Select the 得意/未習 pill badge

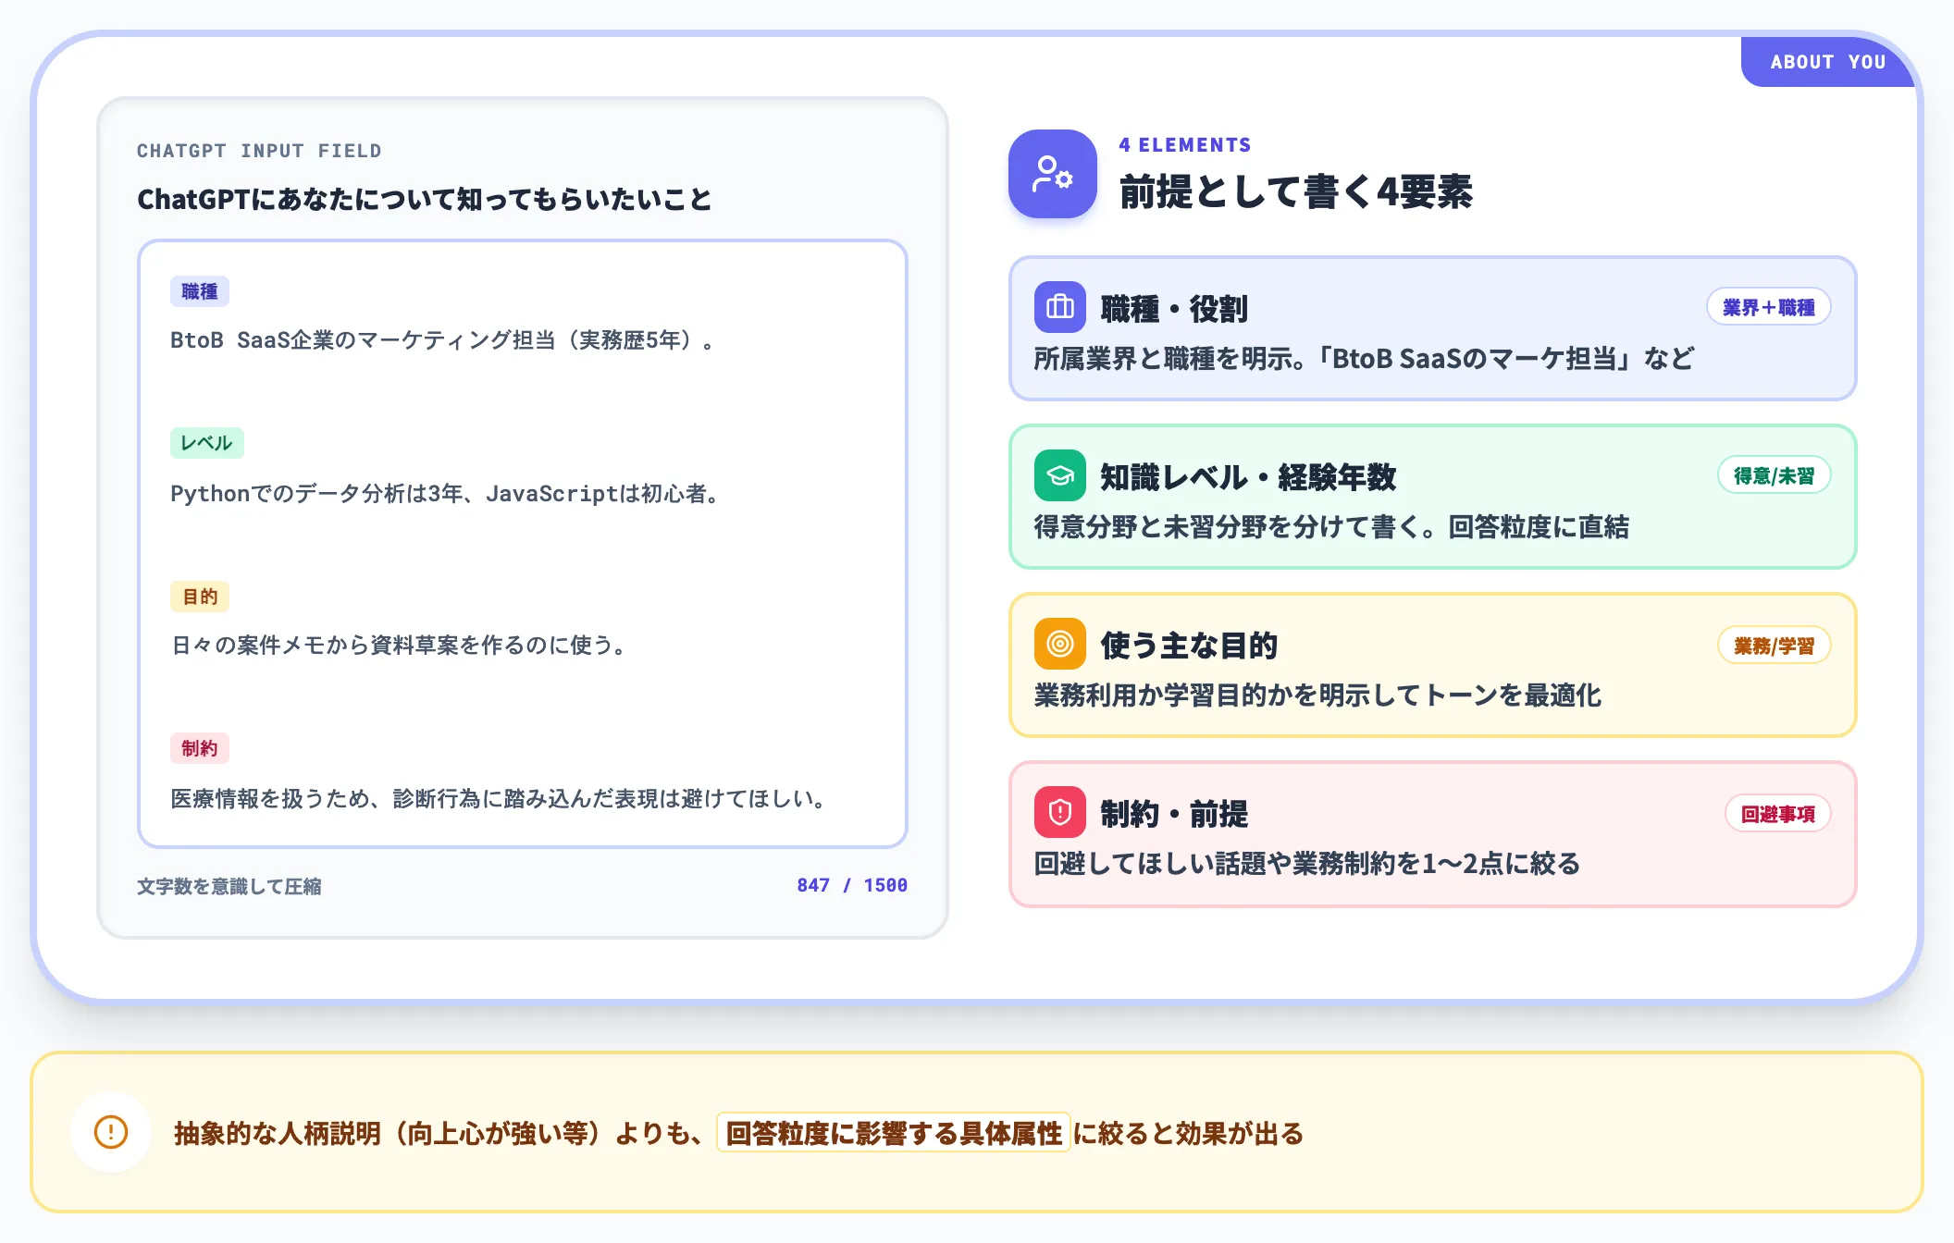click(1775, 475)
